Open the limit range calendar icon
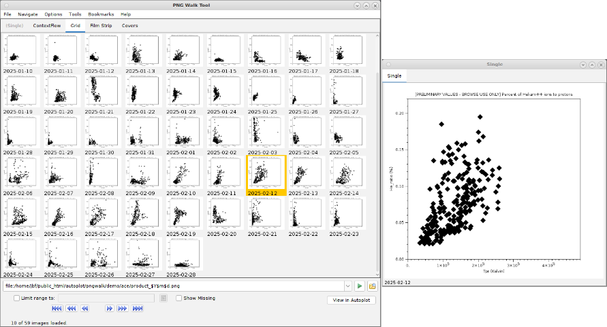Viewport: 607px width, 327px height. 164,298
